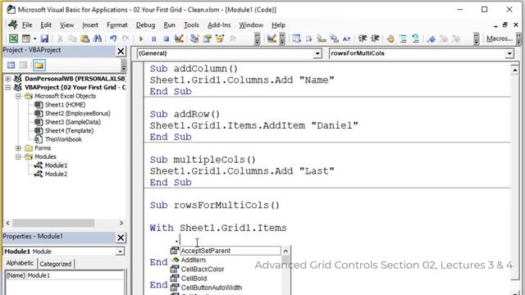The width and height of the screenshot is (525, 295).
Task: Click the Reset stop icon
Action: coord(166,39)
